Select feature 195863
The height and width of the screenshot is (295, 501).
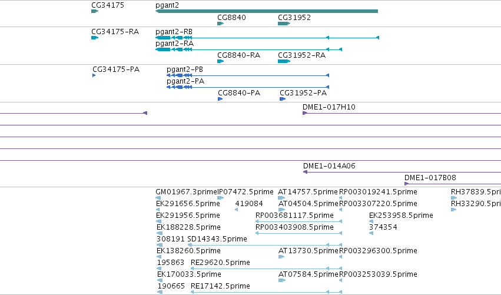pyautogui.click(x=160, y=269)
